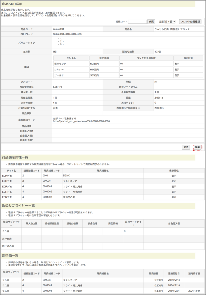Click the /show?product_sku_code detail page URL text
This screenshot has height=295, width=206.
81,121
